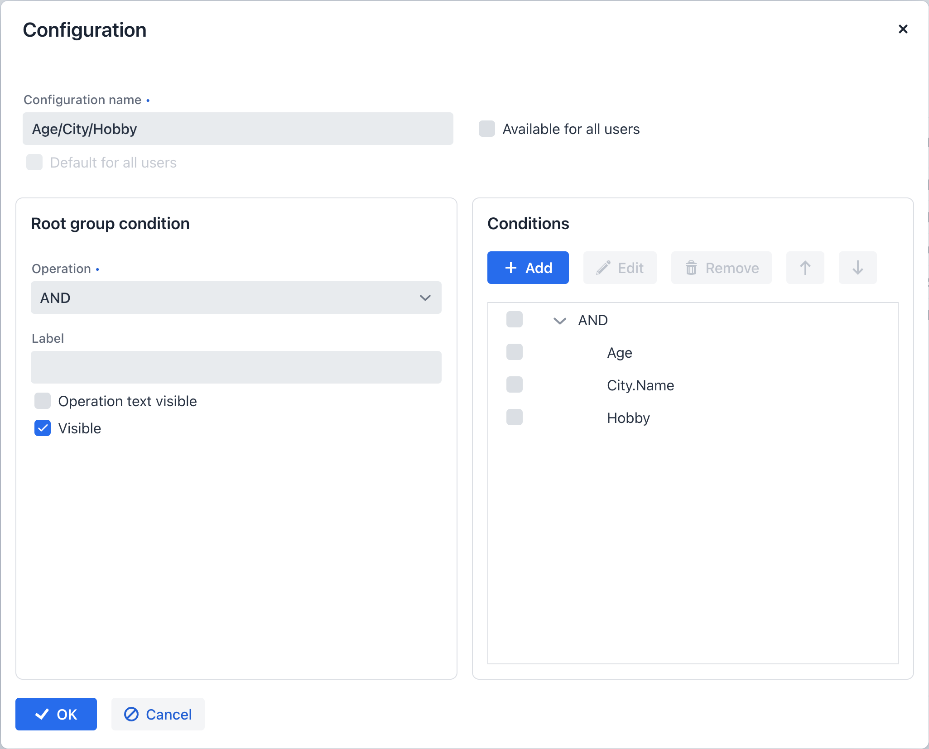
Task: Select the Age condition tree item
Action: 620,352
